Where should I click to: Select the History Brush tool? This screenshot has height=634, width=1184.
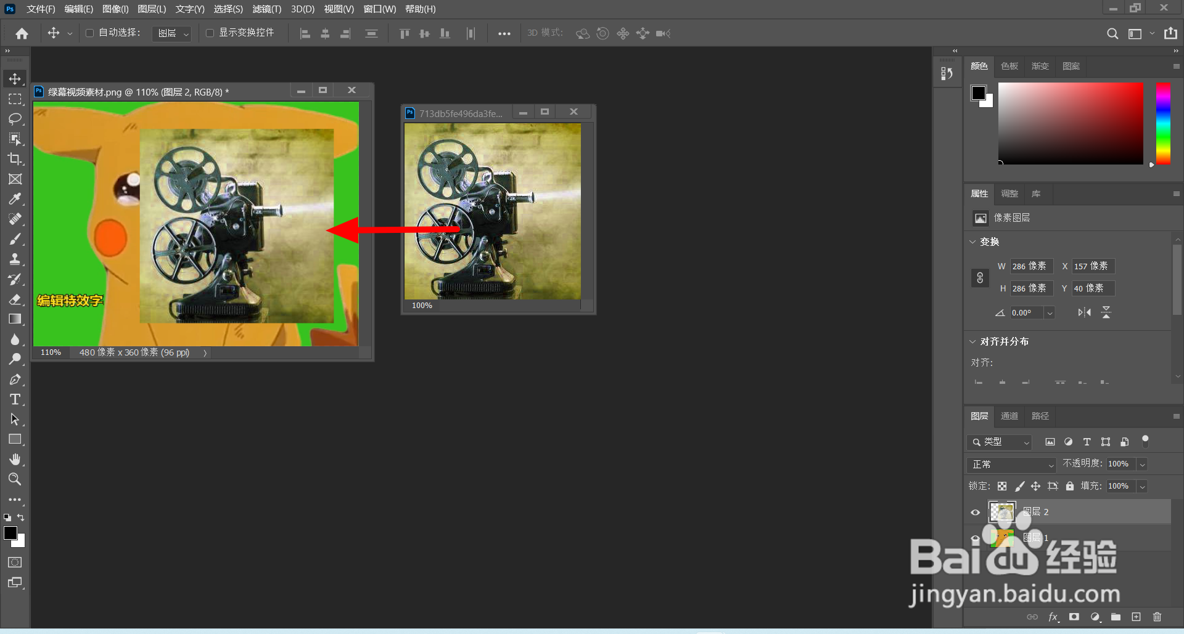coord(15,279)
